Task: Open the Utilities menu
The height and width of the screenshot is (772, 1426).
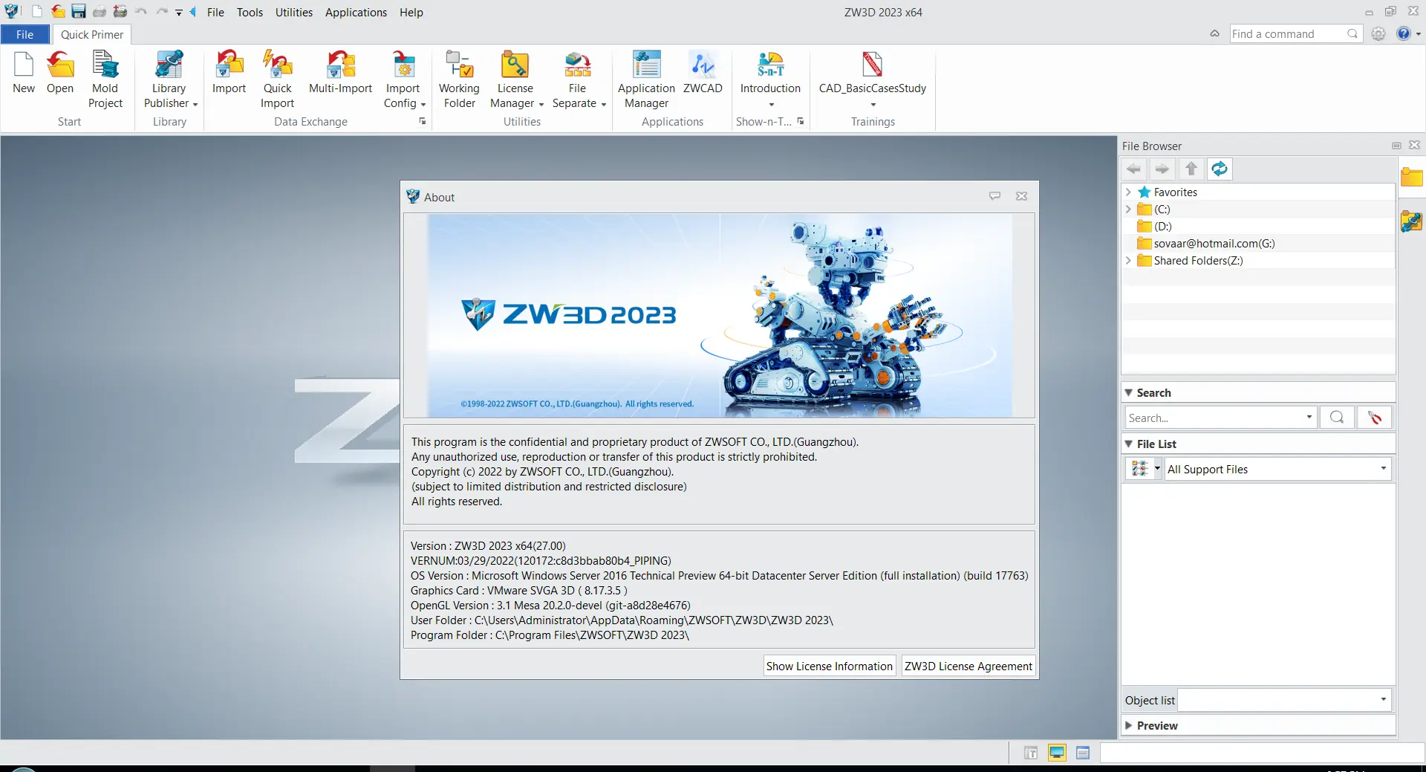Action: coord(294,12)
